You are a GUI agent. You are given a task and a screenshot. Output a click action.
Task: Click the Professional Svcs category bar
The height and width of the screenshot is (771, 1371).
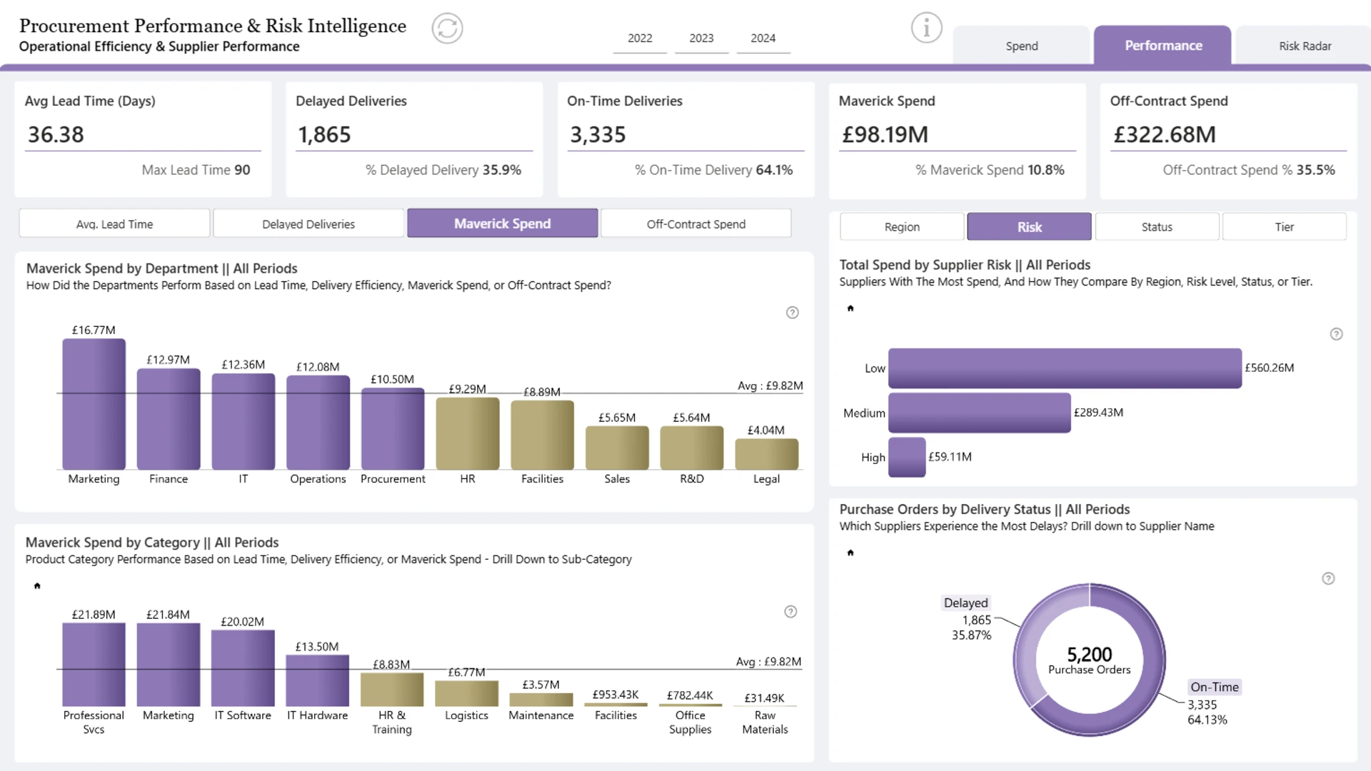[x=94, y=665]
